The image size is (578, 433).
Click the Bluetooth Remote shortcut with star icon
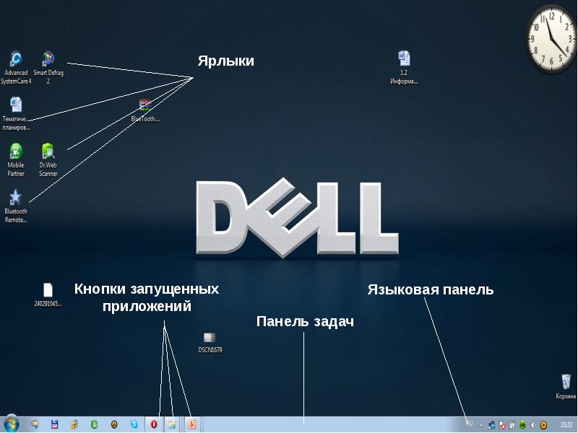click(15, 198)
